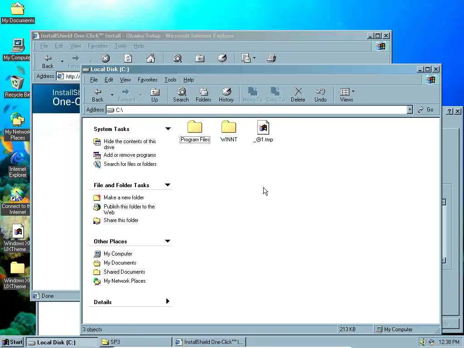Click the Home button in Internet Explorer

point(150,58)
